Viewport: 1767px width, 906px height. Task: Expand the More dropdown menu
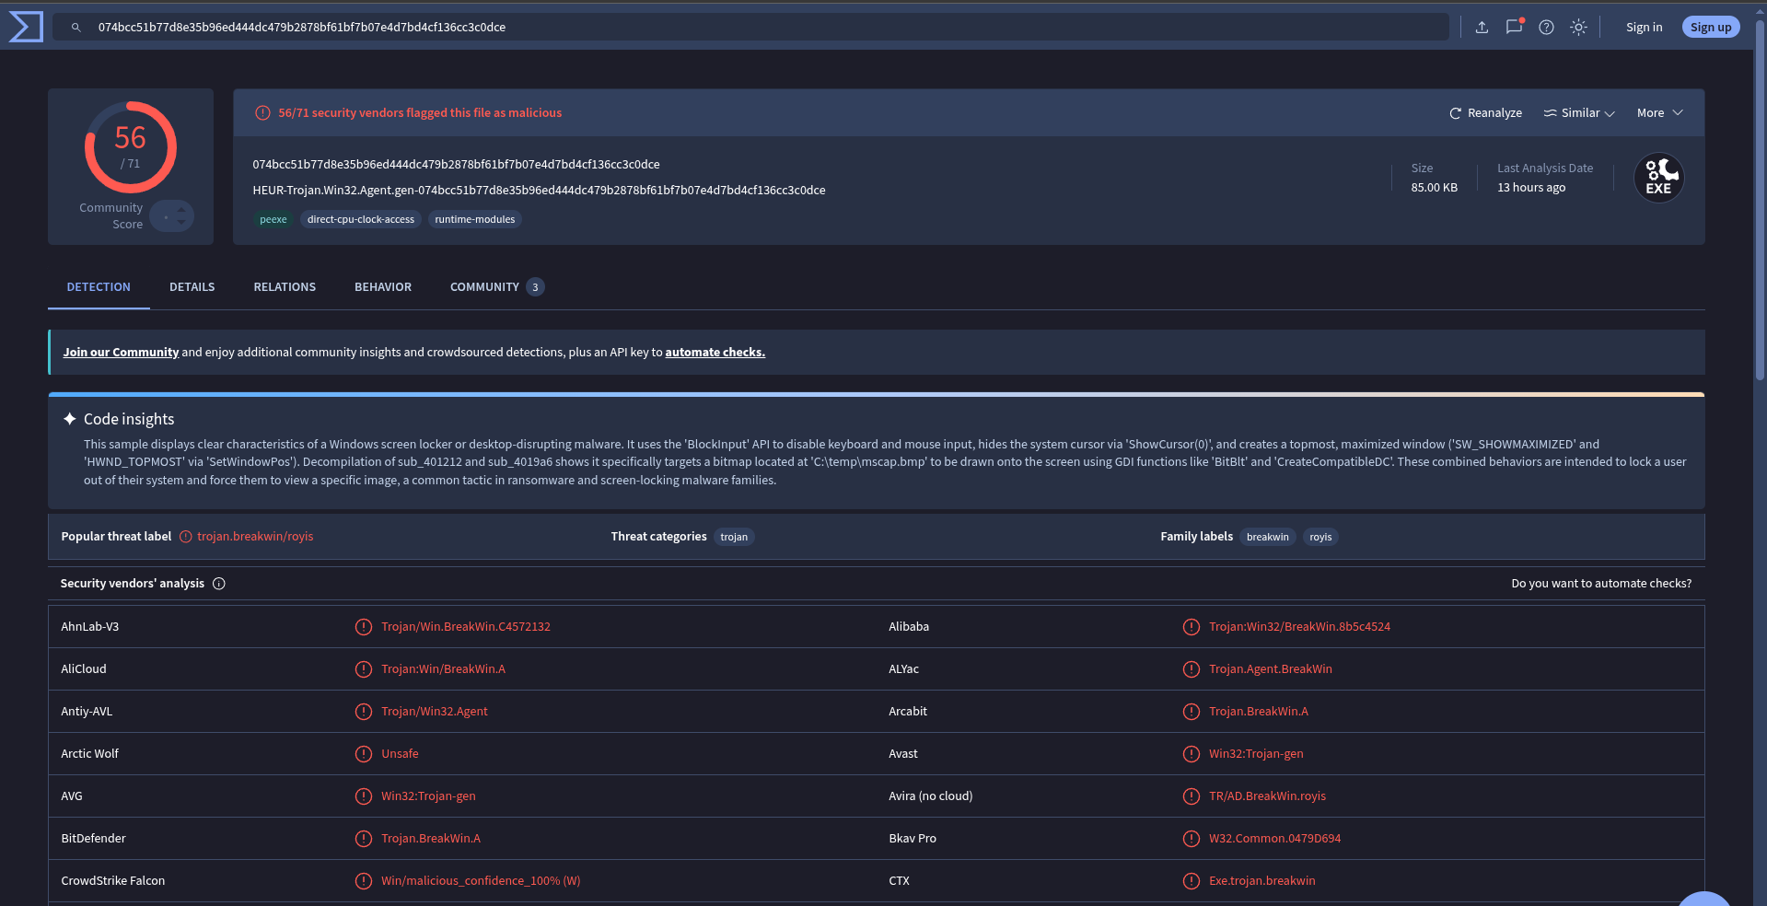[1659, 113]
